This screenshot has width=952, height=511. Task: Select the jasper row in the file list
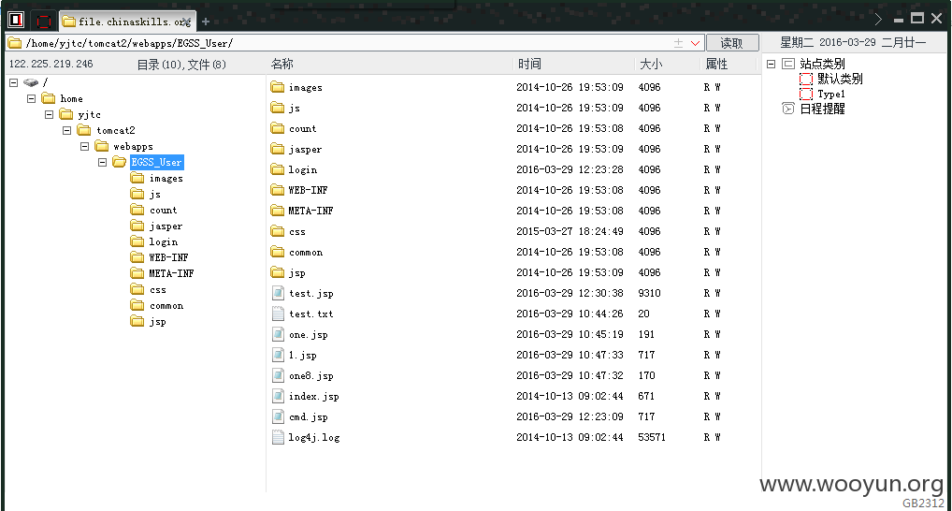(x=513, y=149)
